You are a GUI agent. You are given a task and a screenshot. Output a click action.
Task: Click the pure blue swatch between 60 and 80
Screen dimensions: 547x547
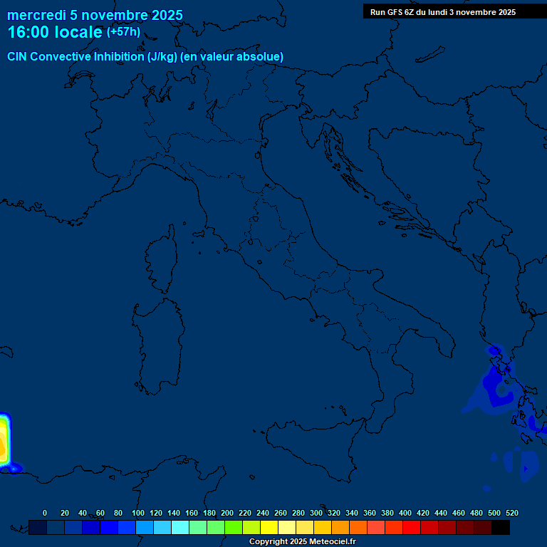(109, 528)
